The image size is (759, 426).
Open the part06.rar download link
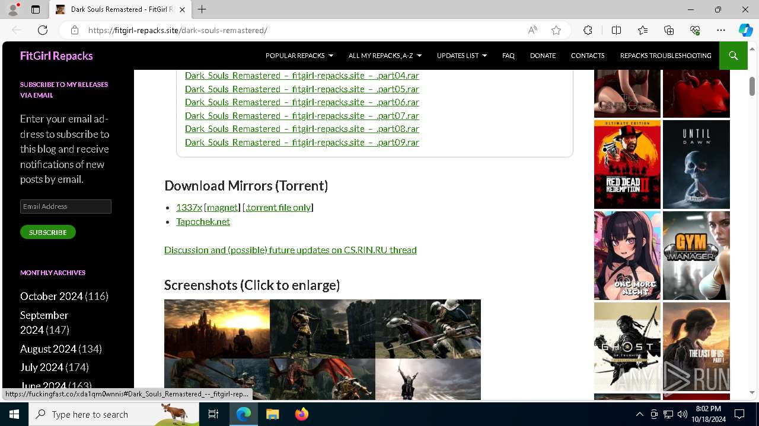click(x=302, y=102)
